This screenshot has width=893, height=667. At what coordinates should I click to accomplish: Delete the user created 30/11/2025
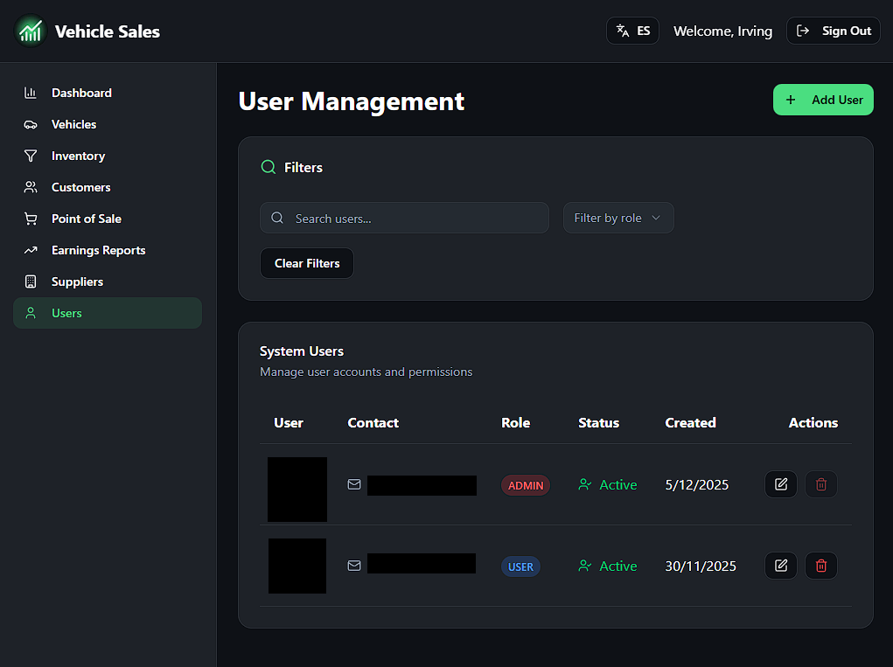[x=820, y=566]
